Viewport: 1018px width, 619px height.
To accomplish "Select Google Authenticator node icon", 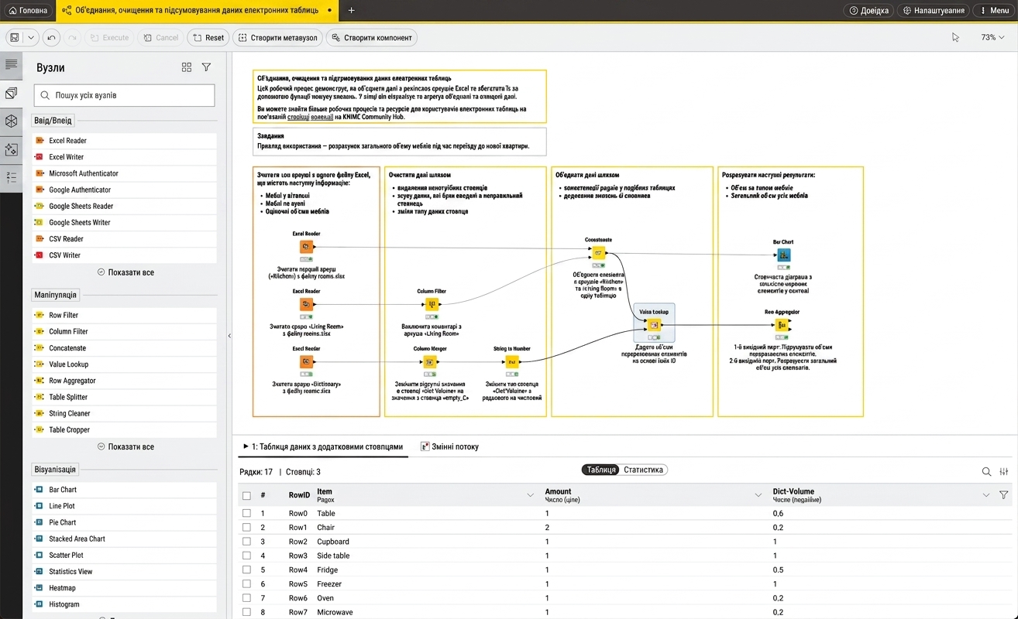I will click(x=40, y=190).
